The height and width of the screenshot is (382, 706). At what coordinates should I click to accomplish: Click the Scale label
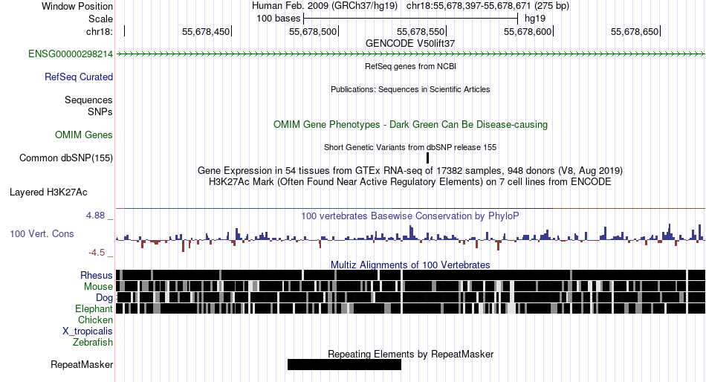point(100,19)
